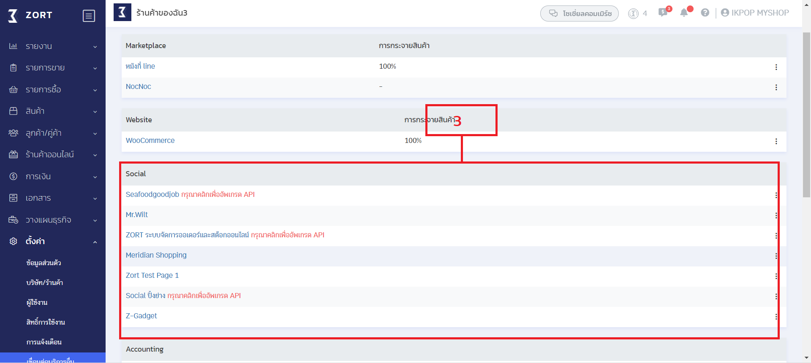Viewport: 811px width, 363px height.
Task: Click the products box icon
Action: coord(14,111)
